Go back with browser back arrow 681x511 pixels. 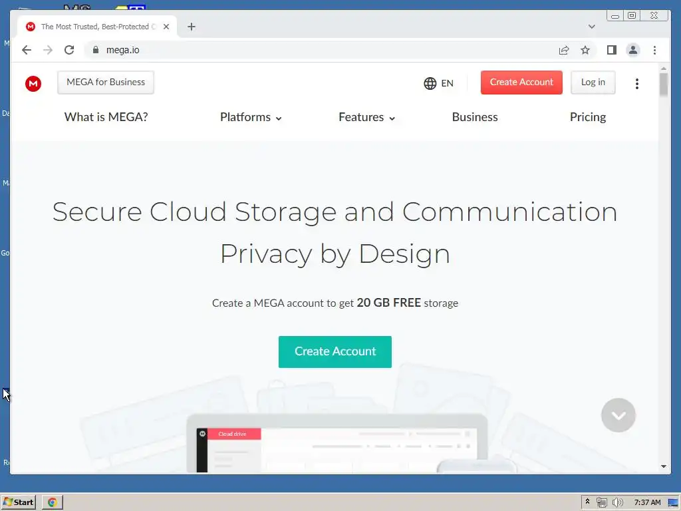pyautogui.click(x=27, y=50)
